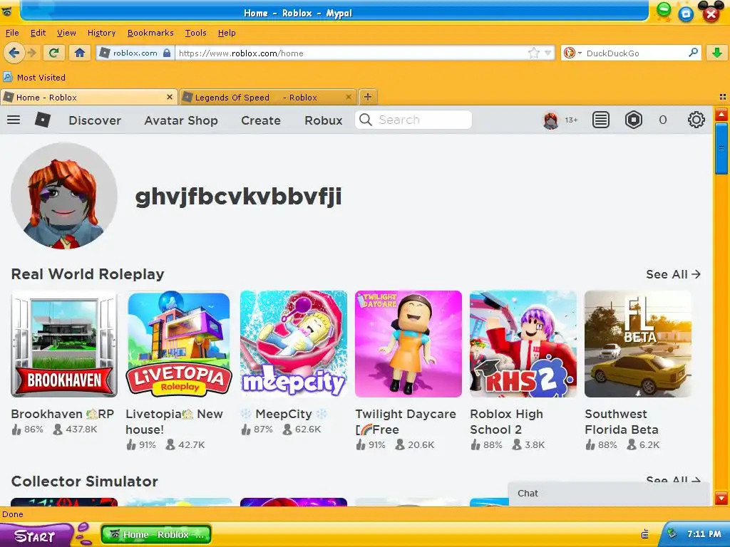Click the search magnifier in DuckDuckGo box

[693, 53]
